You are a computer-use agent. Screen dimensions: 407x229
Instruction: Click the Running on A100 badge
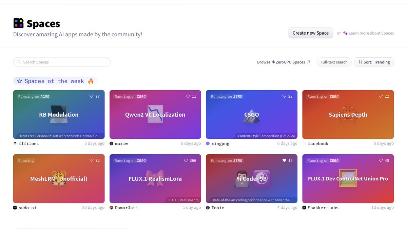click(34, 96)
